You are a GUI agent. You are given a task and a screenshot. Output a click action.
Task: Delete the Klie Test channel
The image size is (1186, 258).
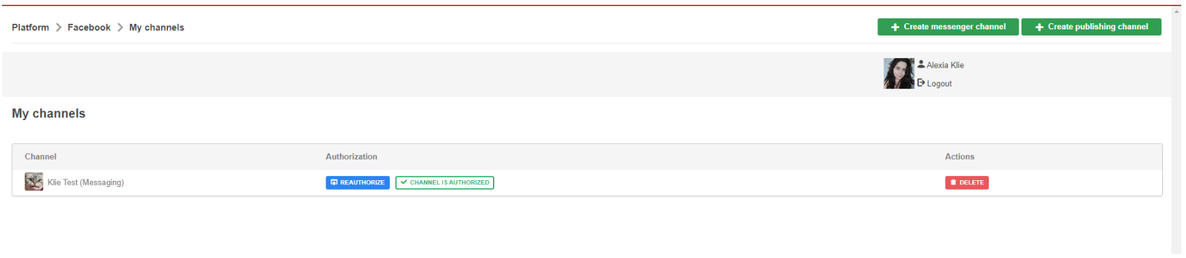[967, 182]
